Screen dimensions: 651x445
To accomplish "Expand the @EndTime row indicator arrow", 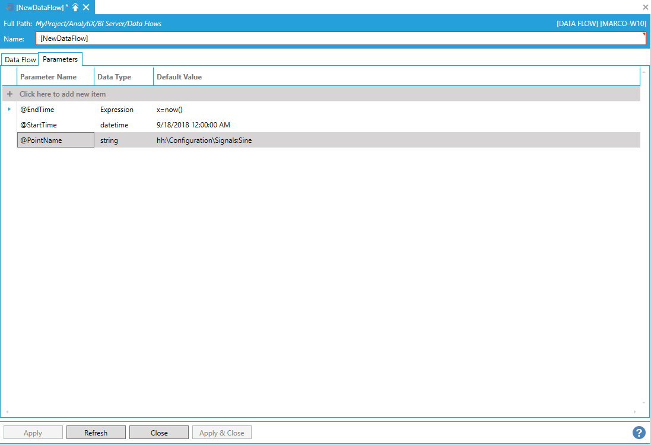I will pyautogui.click(x=9, y=109).
